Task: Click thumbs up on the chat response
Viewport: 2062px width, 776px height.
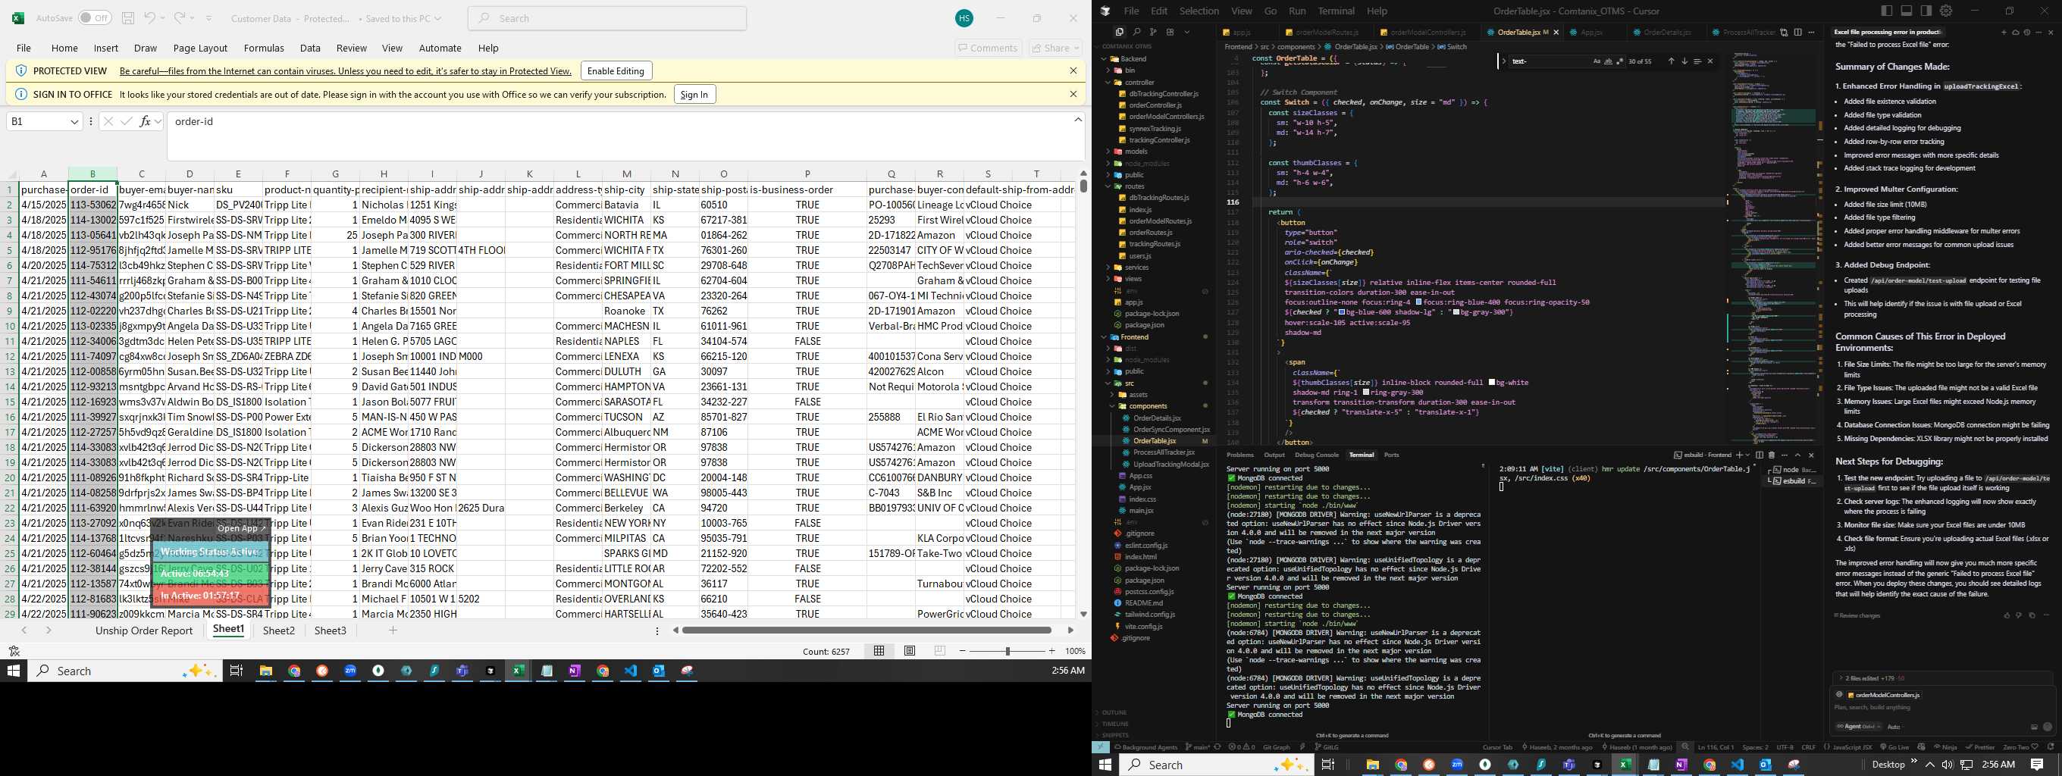Action: [x=2007, y=615]
